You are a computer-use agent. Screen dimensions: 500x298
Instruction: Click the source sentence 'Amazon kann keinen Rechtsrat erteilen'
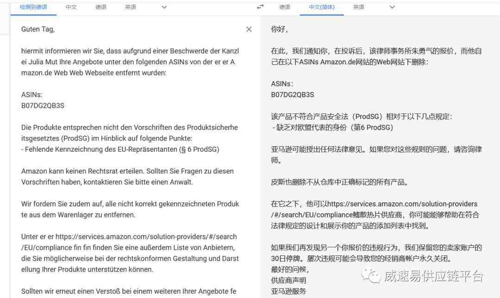(x=83, y=171)
